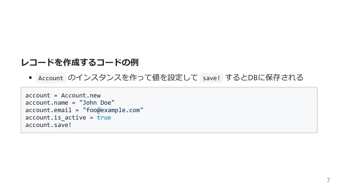Screen dimensions: 338x190
Task: Click the equals sign after account.email
Action: pyautogui.click(x=77, y=110)
